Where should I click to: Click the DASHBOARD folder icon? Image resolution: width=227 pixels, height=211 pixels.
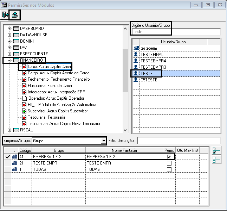point(16,29)
